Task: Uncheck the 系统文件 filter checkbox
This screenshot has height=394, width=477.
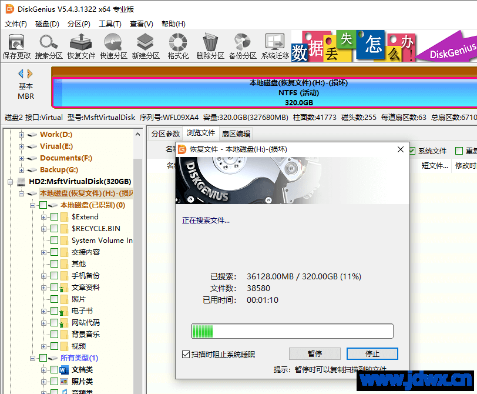Action: [x=412, y=151]
